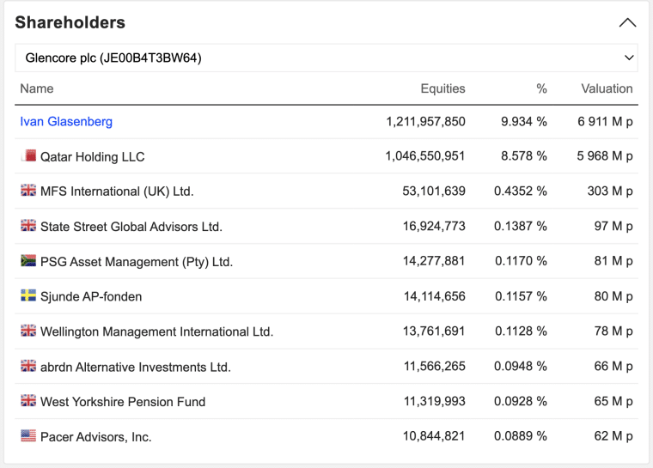Click UK flag beside MFS International
This screenshot has height=468, width=653.
click(x=28, y=191)
